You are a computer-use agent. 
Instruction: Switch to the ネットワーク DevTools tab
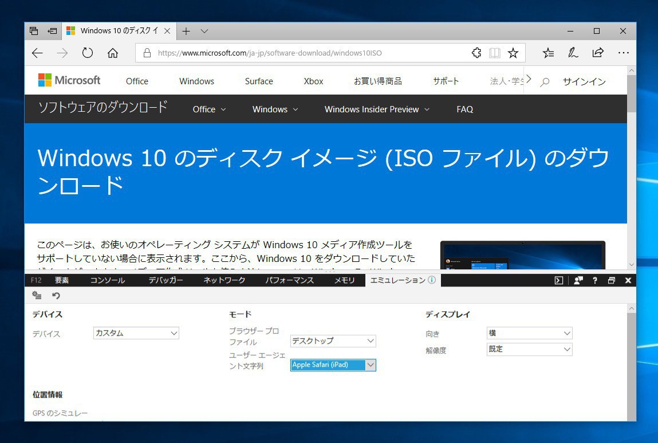224,280
